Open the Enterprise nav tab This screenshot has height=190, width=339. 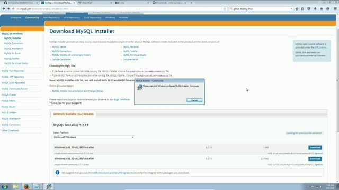(x=16, y=17)
